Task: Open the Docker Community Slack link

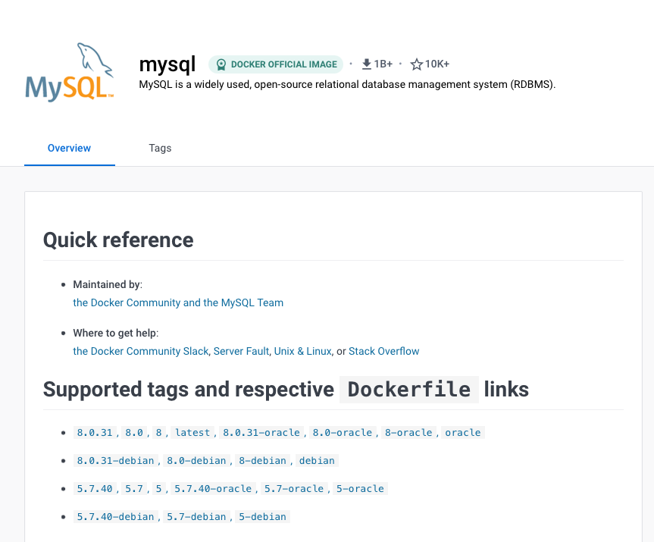Action: 140,351
